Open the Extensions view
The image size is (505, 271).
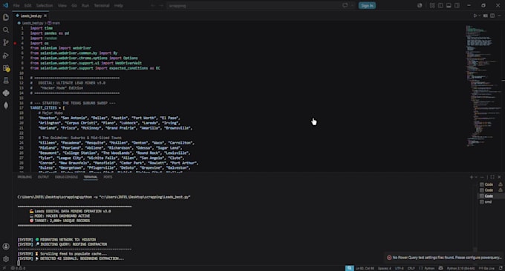click(x=6, y=68)
